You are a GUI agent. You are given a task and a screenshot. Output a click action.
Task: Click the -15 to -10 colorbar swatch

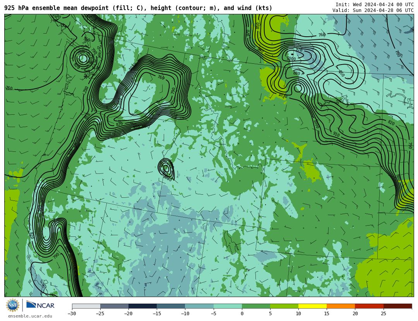coord(171,306)
